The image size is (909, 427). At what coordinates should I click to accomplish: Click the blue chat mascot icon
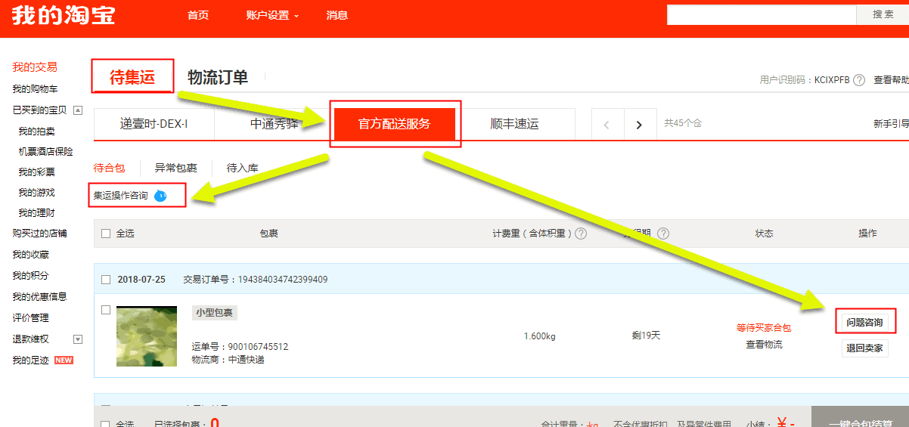[160, 196]
